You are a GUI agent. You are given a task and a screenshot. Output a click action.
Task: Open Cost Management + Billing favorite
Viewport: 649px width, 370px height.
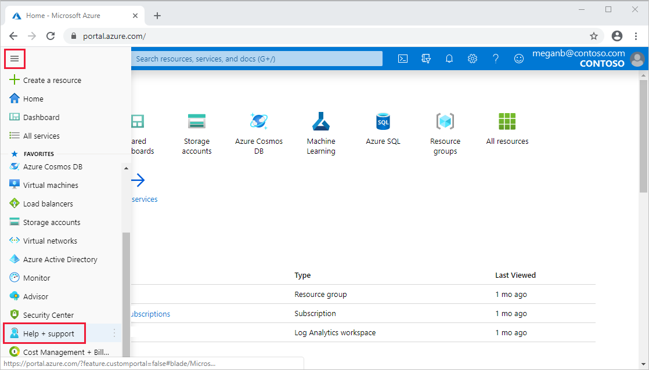66,352
